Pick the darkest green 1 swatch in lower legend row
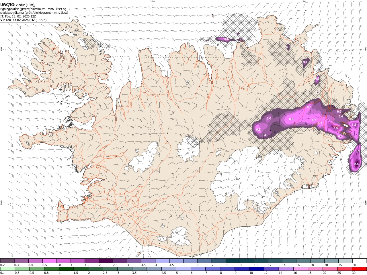The image size is (367, 275). [66, 269]
